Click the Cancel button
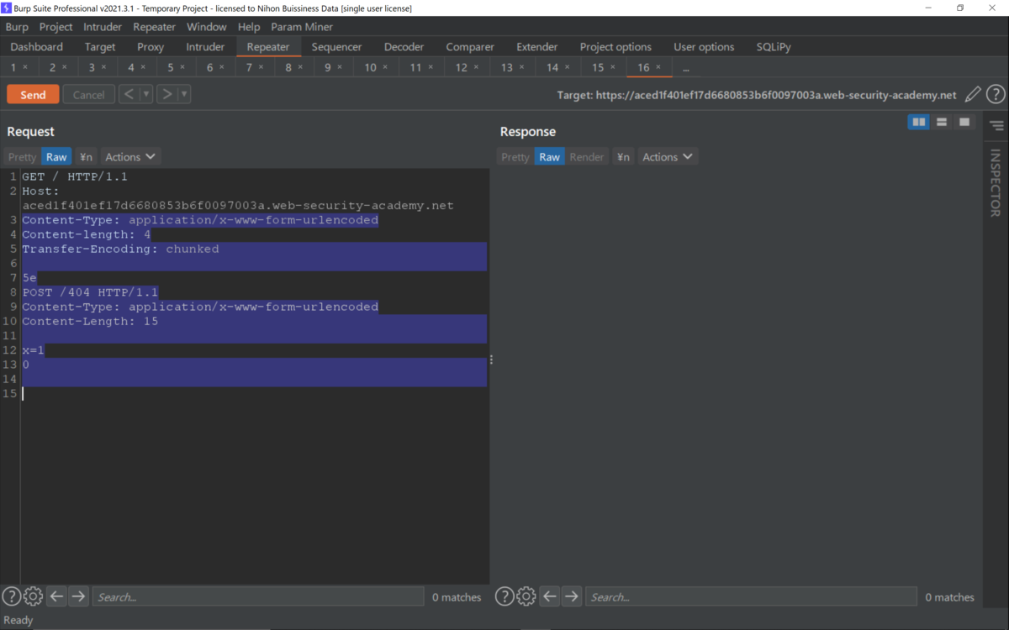This screenshot has height=630, width=1009. click(88, 94)
